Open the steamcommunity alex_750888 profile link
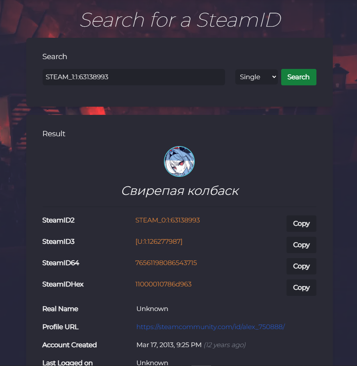357x366 pixels. (x=211, y=327)
